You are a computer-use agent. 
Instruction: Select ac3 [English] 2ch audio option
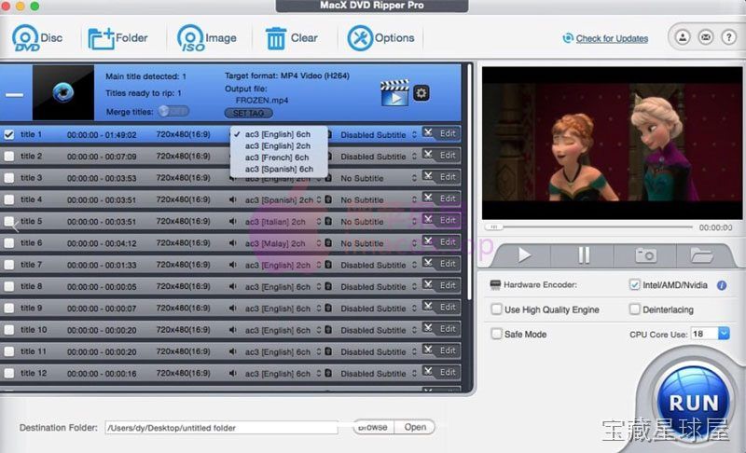pos(278,146)
